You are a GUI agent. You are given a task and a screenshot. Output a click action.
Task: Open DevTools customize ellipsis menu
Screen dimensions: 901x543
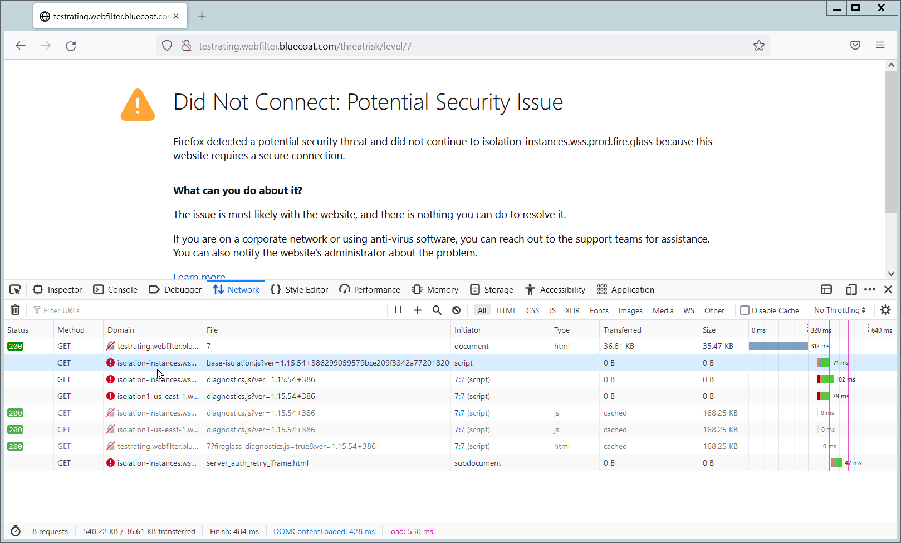[870, 289]
